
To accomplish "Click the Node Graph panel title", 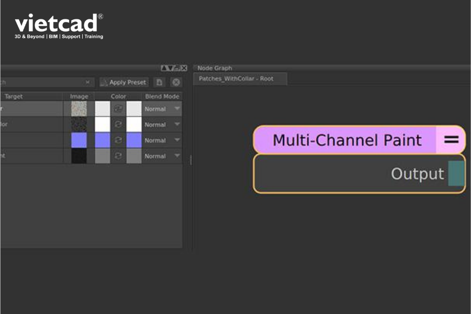I will point(215,68).
